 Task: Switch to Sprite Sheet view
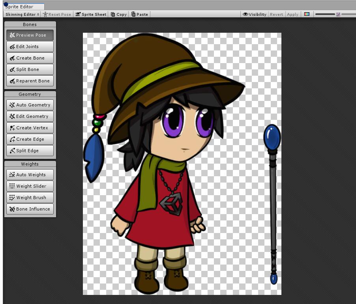point(91,14)
